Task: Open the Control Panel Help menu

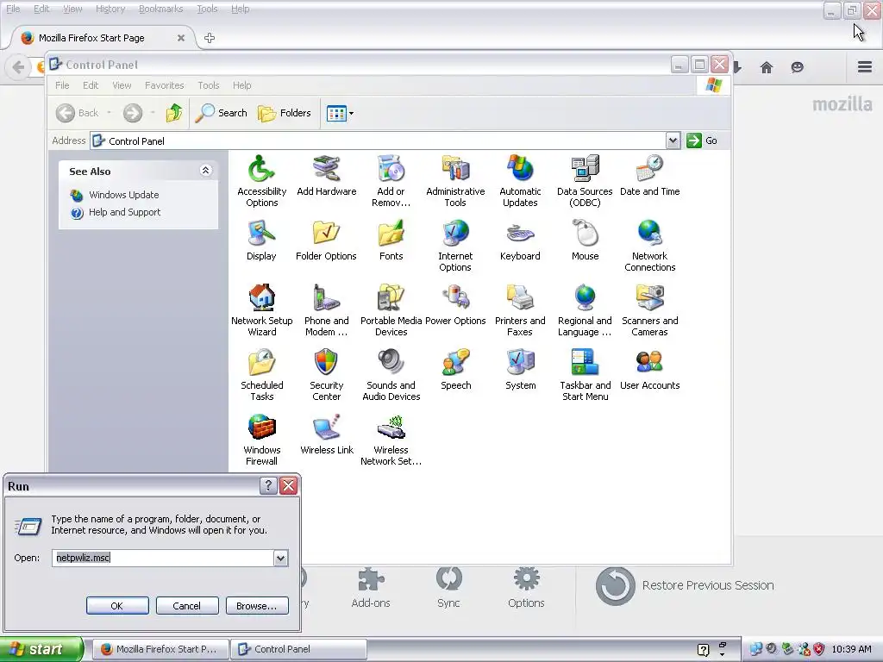Action: (241, 85)
